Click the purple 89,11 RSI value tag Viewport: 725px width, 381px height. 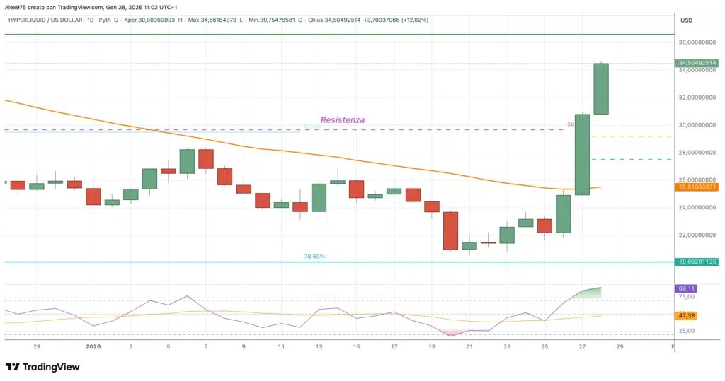(x=687, y=288)
